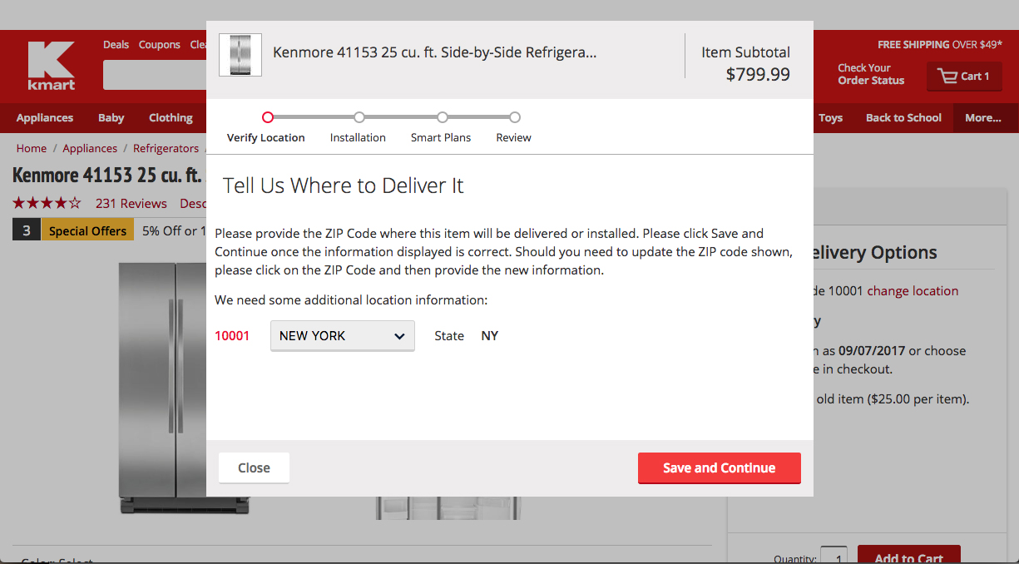Open the Clothing department menu
1019x564 pixels.
pyautogui.click(x=171, y=118)
